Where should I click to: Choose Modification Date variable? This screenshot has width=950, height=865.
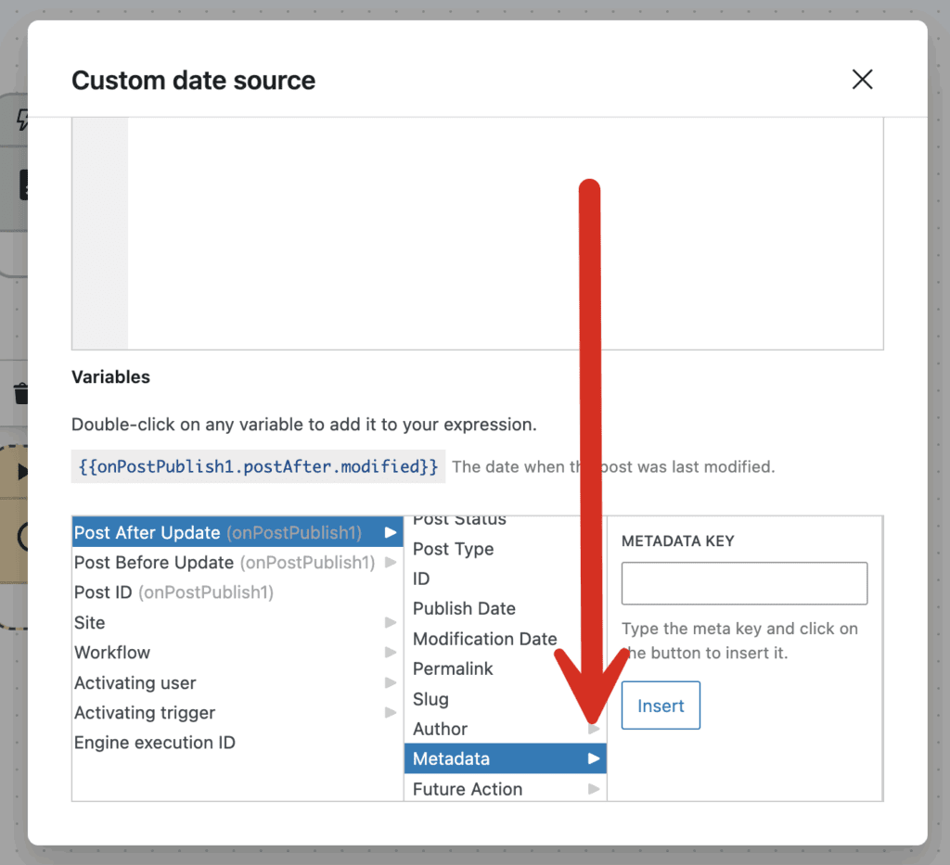[x=484, y=639]
